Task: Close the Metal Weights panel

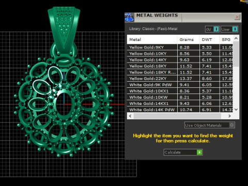Action: coord(237,17)
